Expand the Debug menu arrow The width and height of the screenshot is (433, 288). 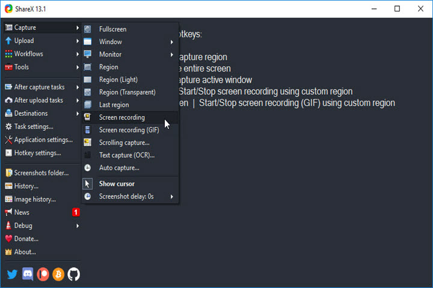click(x=78, y=226)
